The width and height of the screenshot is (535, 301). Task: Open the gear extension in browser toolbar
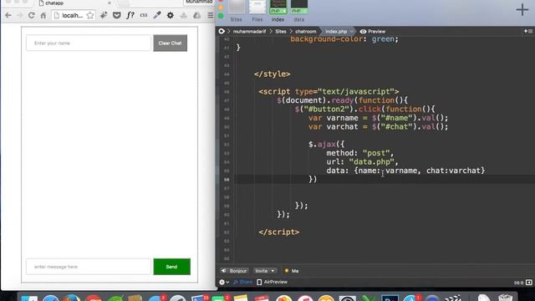click(171, 15)
